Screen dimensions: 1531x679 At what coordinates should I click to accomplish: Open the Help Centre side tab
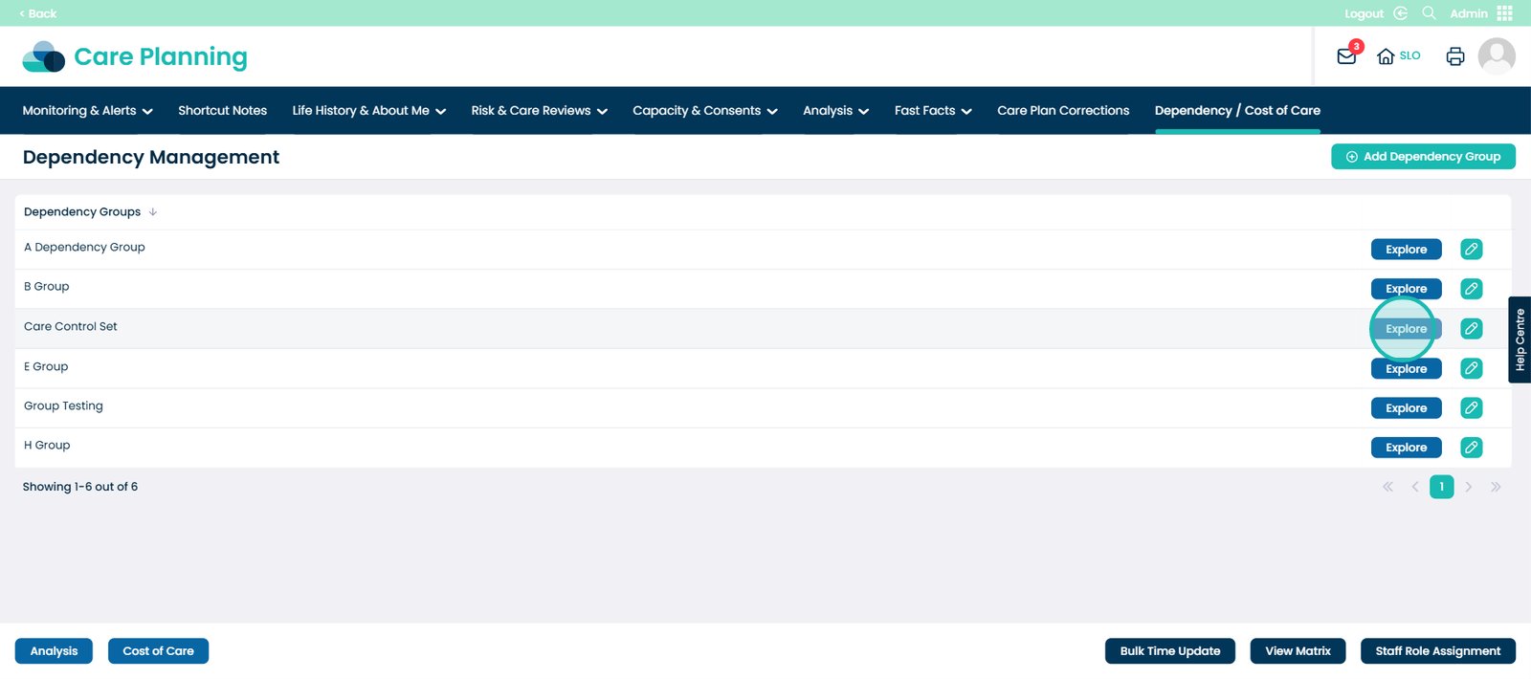(x=1520, y=339)
